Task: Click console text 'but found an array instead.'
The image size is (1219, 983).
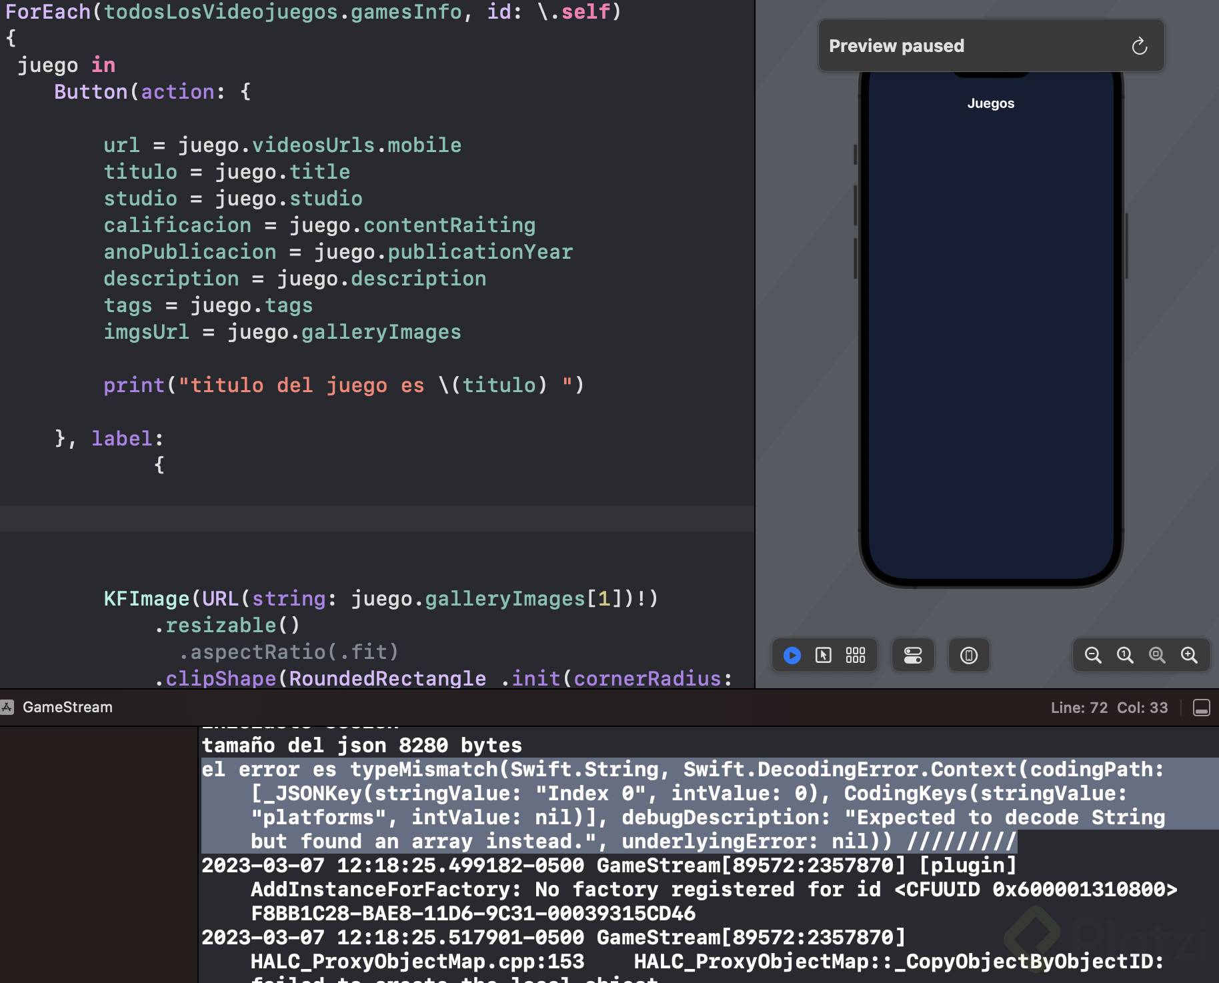Action: pos(423,842)
